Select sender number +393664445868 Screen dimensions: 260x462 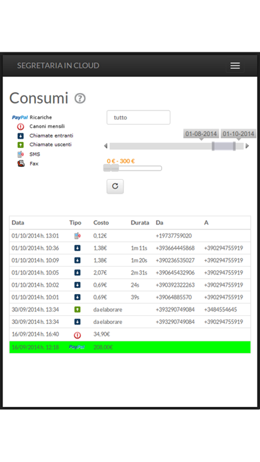[x=175, y=248]
